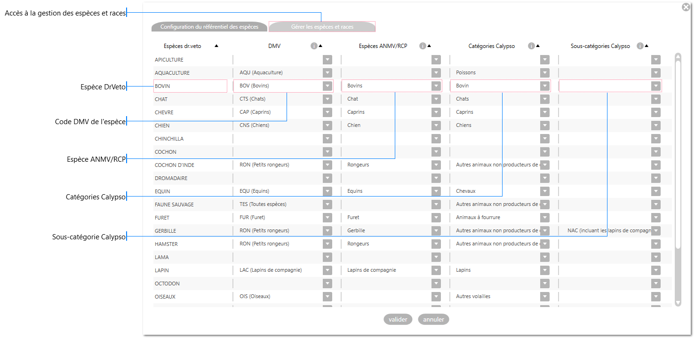The height and width of the screenshot is (339, 695).
Task: Select the DROMADAIRE species name
Action: (x=171, y=178)
